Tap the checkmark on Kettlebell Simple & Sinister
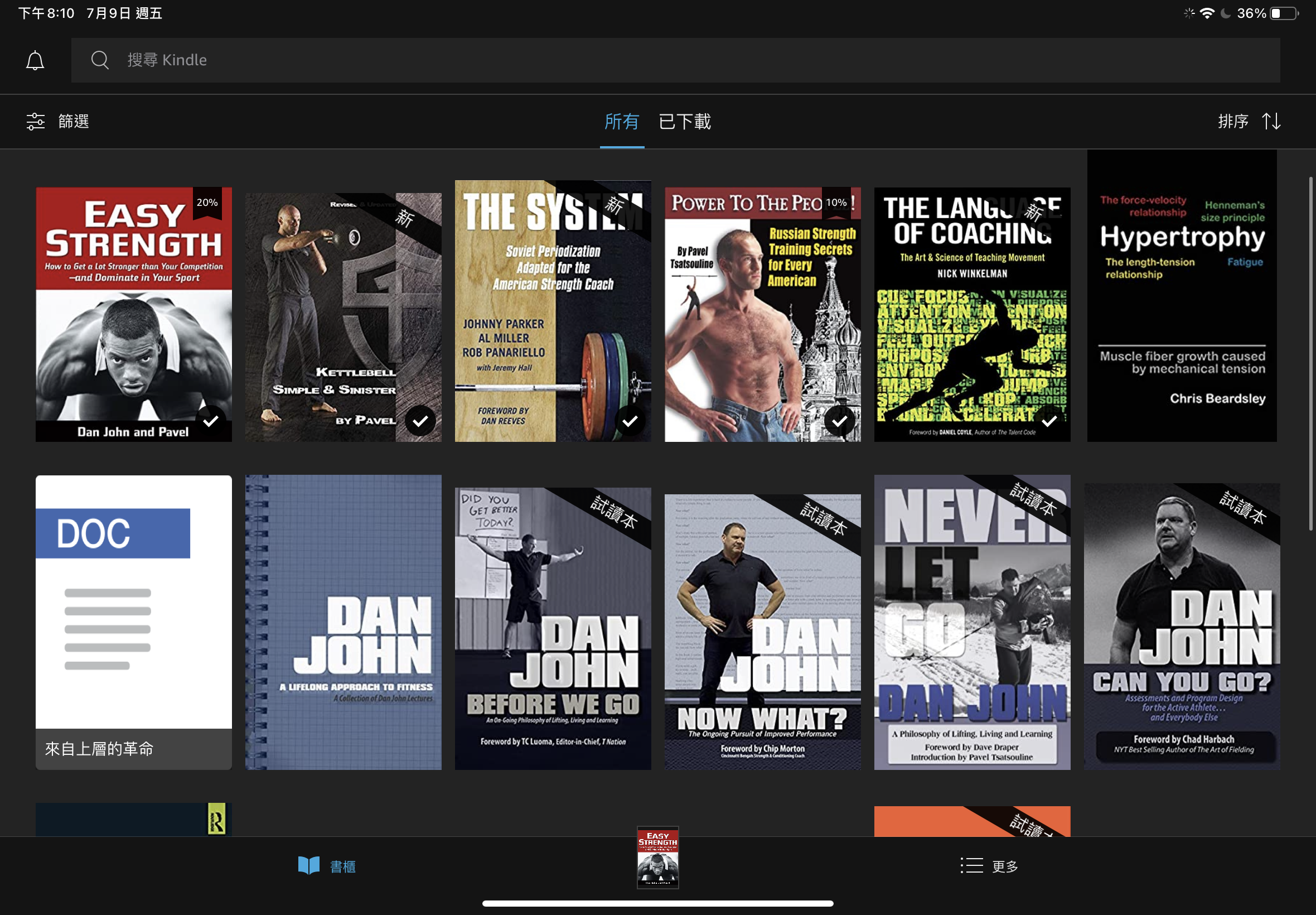 click(x=420, y=421)
